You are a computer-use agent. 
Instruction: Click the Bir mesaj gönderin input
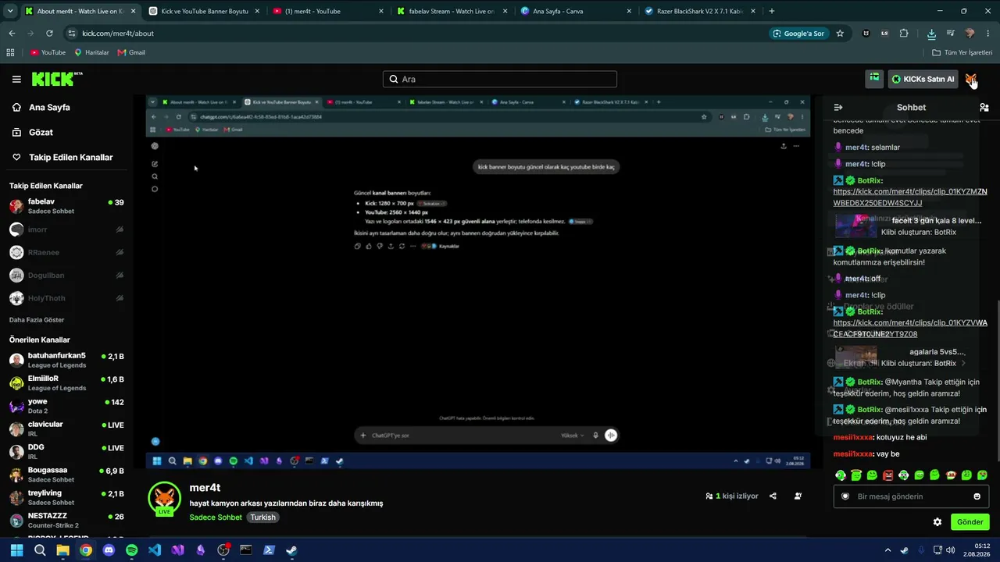(x=911, y=496)
